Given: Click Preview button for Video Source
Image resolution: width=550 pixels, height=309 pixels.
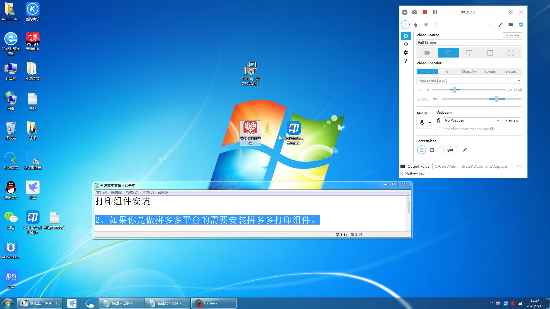Looking at the screenshot, I should pyautogui.click(x=512, y=35).
